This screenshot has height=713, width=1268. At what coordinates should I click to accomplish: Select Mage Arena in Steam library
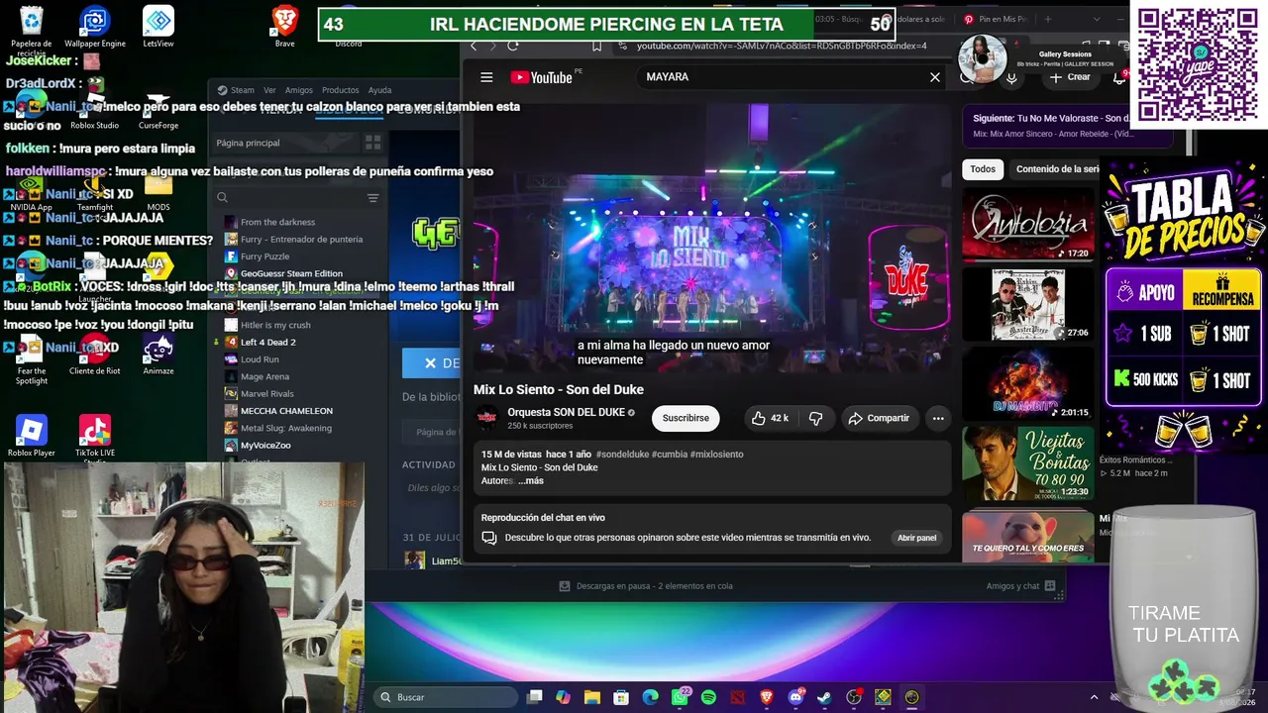coord(264,376)
